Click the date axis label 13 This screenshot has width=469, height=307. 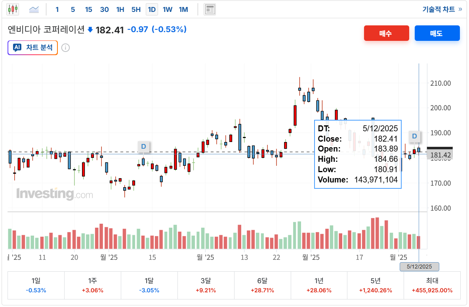tap(244, 257)
